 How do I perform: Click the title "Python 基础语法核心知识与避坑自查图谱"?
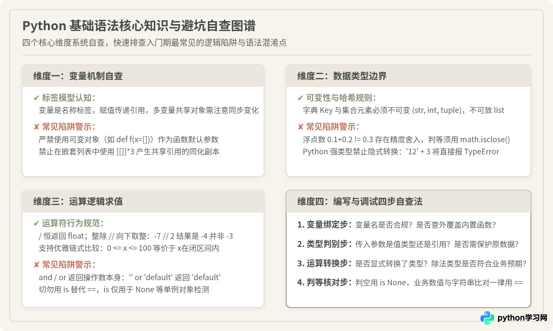(x=139, y=26)
